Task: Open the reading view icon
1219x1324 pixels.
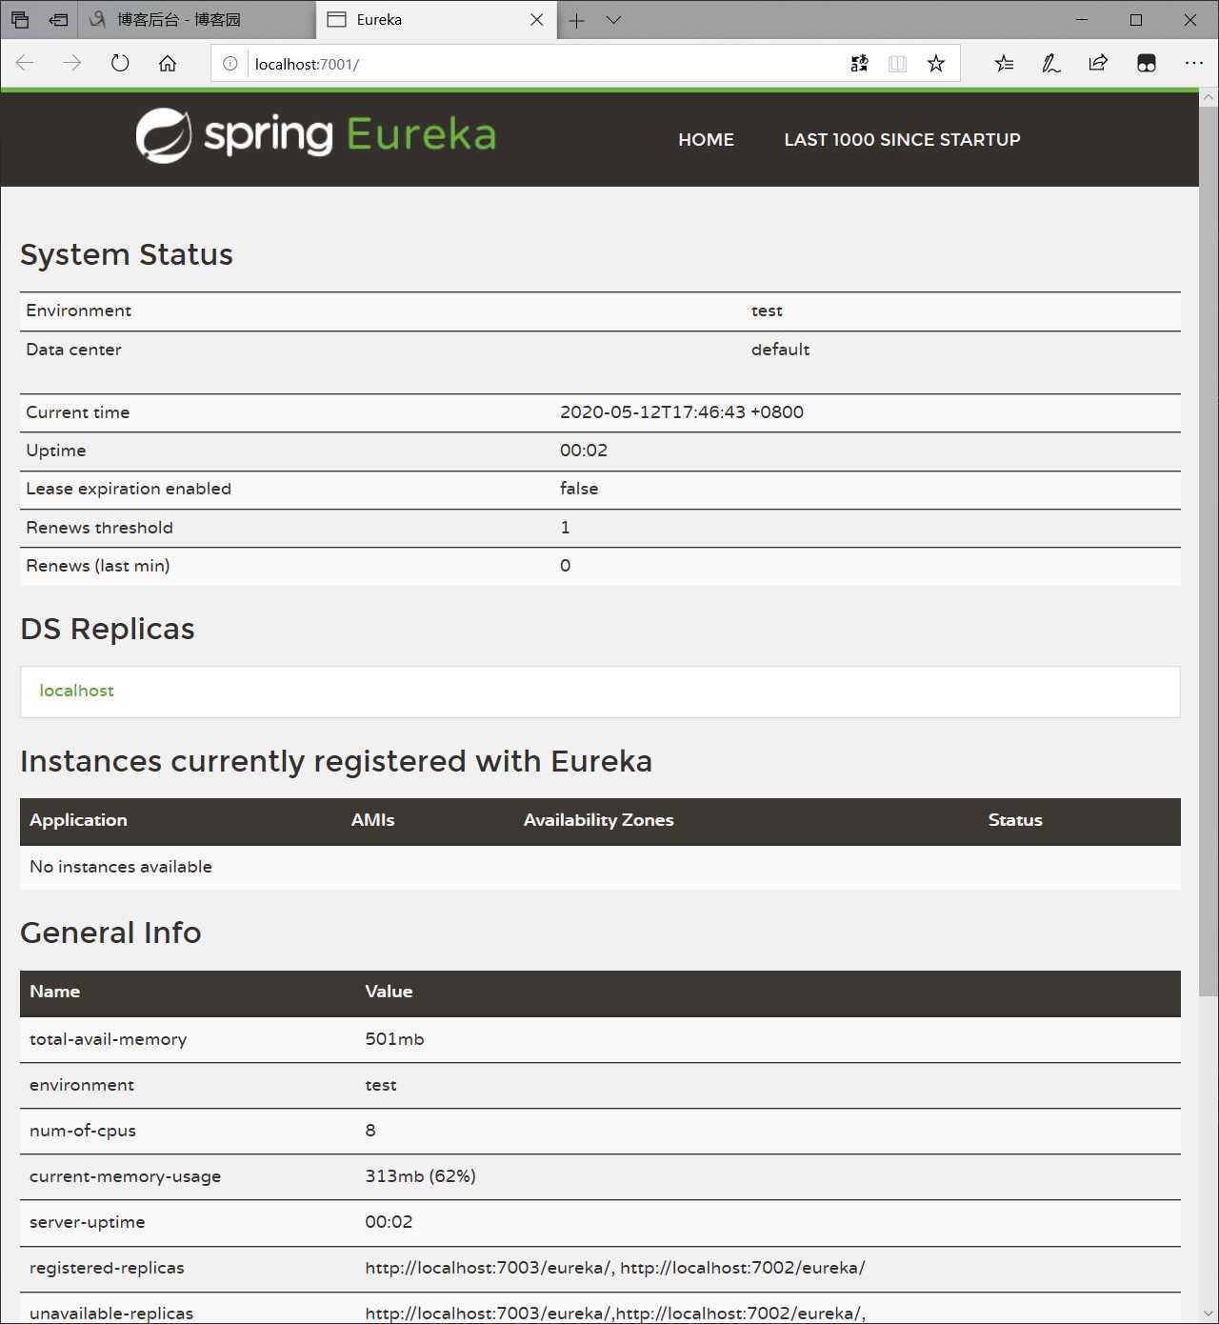Action: click(897, 64)
